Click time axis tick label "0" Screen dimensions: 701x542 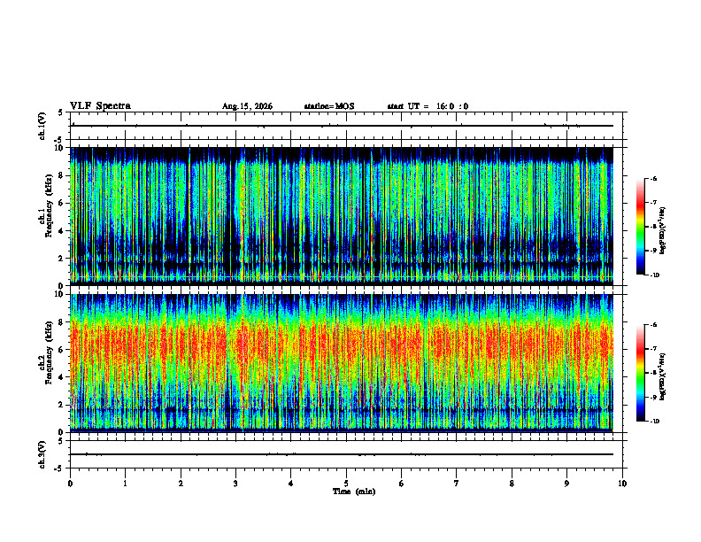(70, 484)
